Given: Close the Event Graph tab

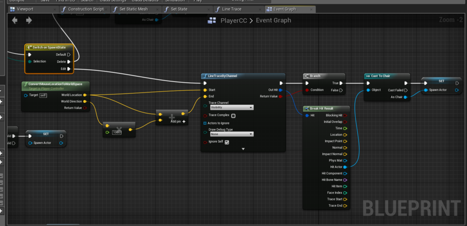Looking at the screenshot, I should [311, 10].
